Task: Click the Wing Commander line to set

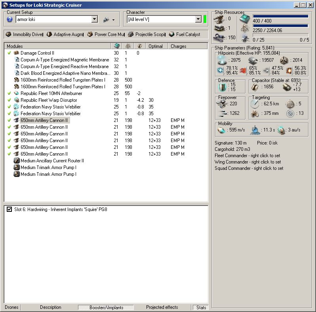Action: point(247,162)
